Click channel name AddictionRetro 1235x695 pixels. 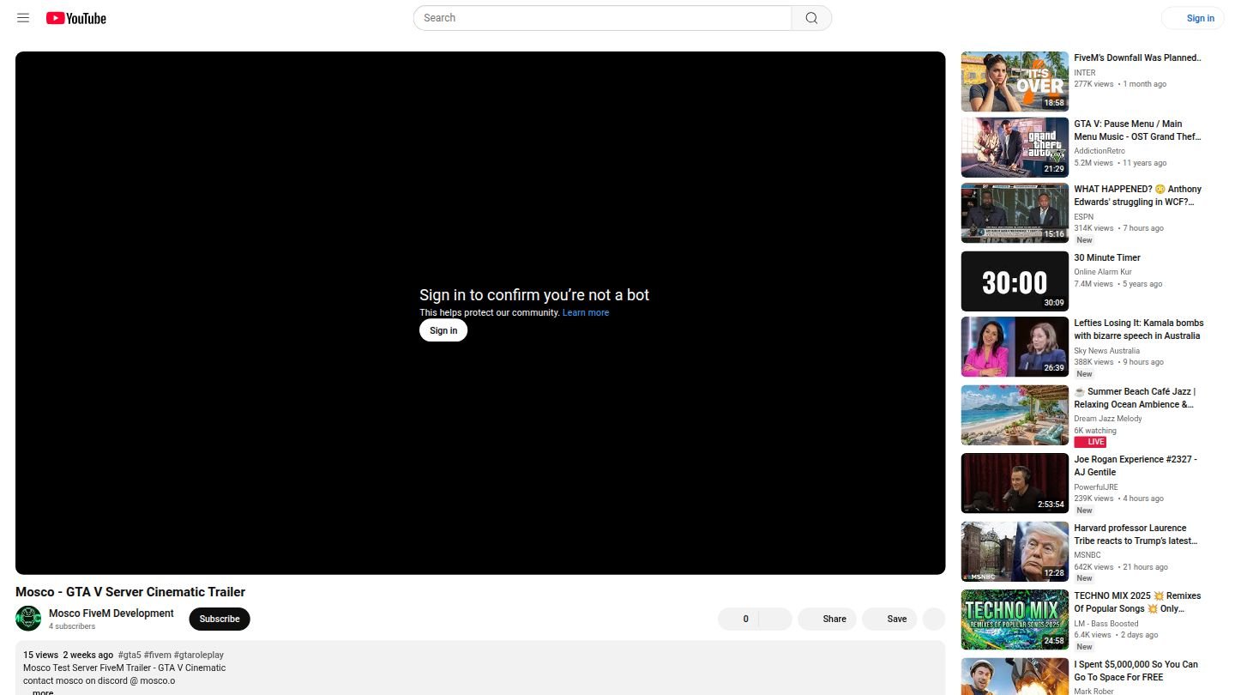point(1099,151)
